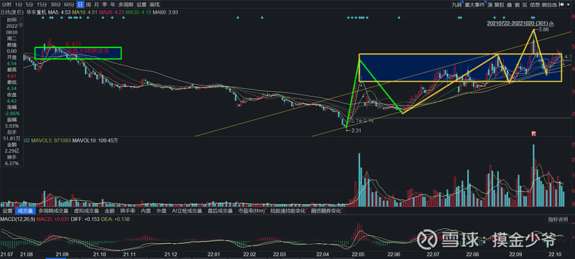
Task: Click the MA5: 4.53 indicator label
Action: (x=60, y=12)
